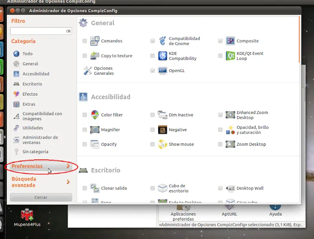This screenshot has width=314, height=239.
Task: Enable the Negative checkbox
Action: tap(152, 130)
